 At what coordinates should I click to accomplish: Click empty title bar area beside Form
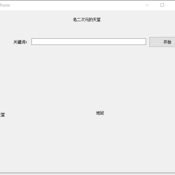[73, 5]
